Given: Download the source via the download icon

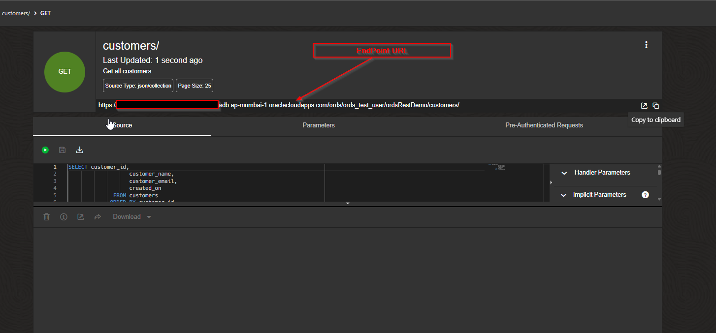Looking at the screenshot, I should coord(79,150).
